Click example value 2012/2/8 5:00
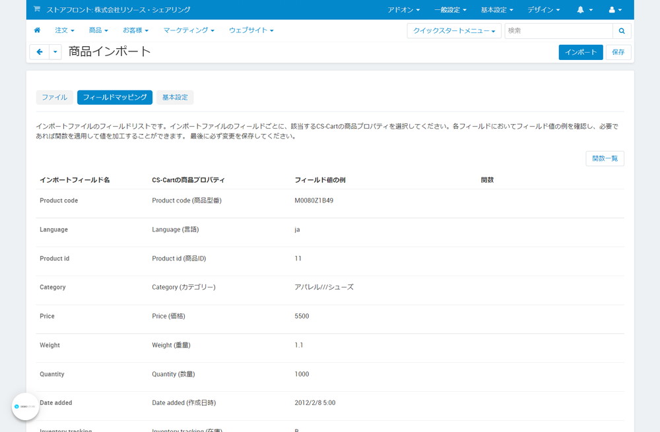 [x=315, y=403]
